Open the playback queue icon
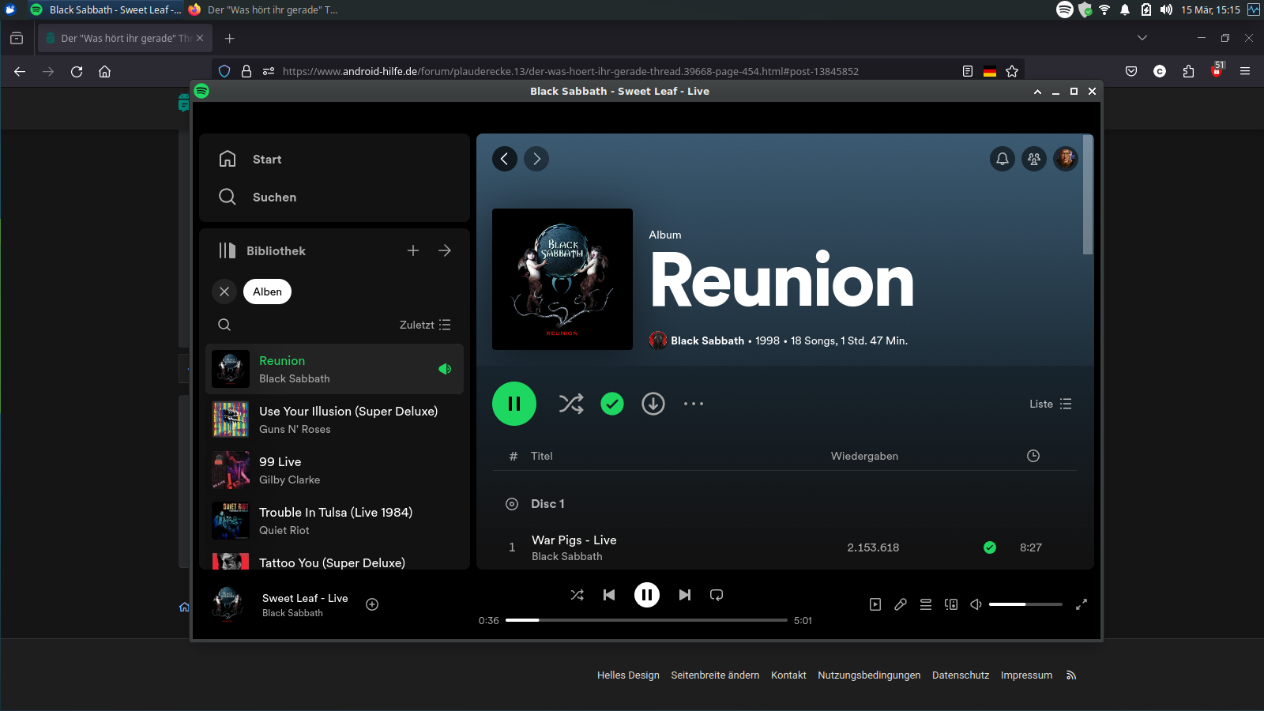 pos(926,604)
